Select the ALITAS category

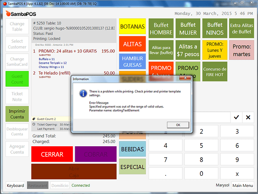coord(132,44)
